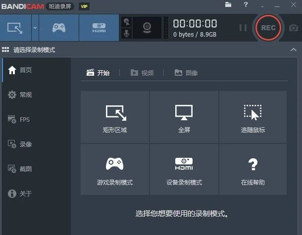
Task: Choose the 全屏 fullscreen recording tile
Action: coord(184,117)
